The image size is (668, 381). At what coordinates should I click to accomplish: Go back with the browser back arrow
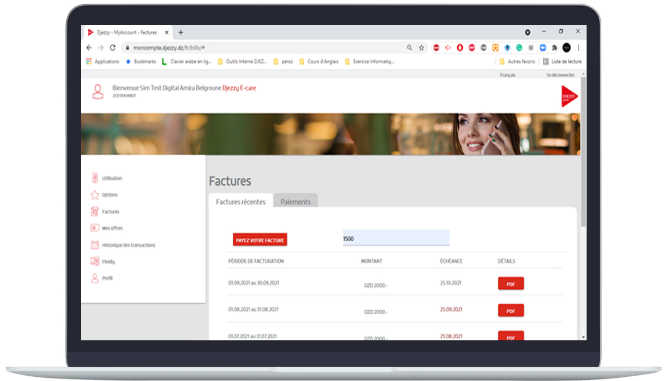click(x=89, y=47)
